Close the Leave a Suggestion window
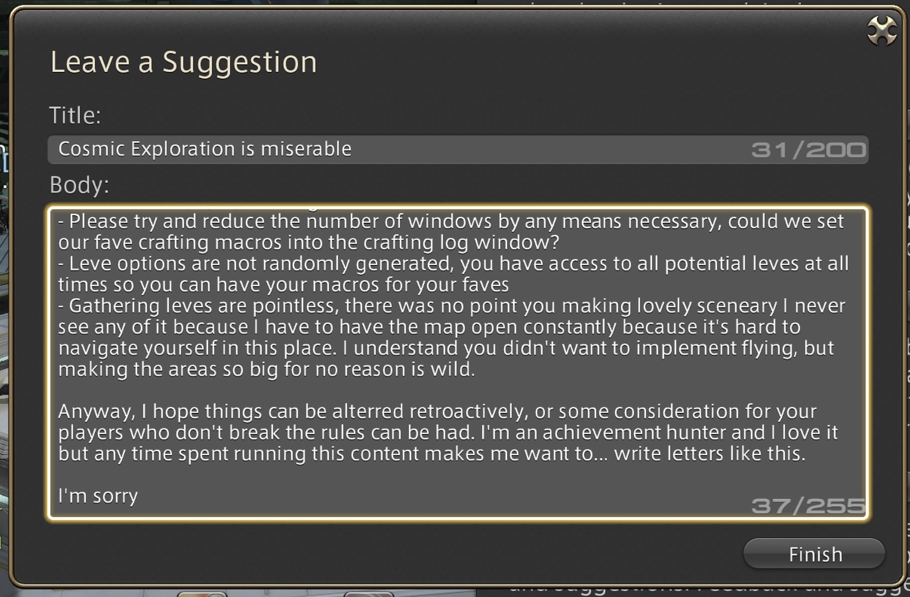910x597 pixels. click(x=882, y=30)
